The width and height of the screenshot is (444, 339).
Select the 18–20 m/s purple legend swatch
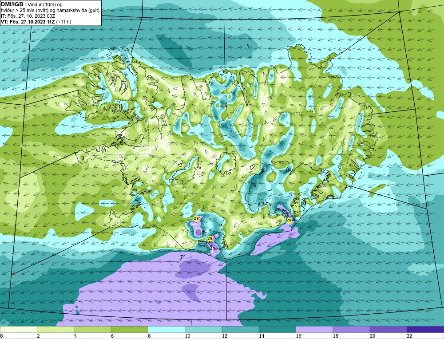pyautogui.click(x=351, y=329)
